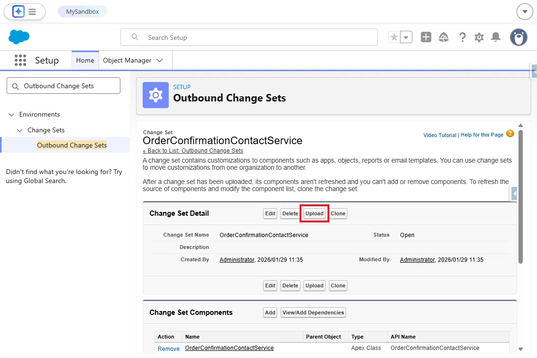Click the top Clone button
This screenshot has width=537, height=358.
pyautogui.click(x=338, y=213)
